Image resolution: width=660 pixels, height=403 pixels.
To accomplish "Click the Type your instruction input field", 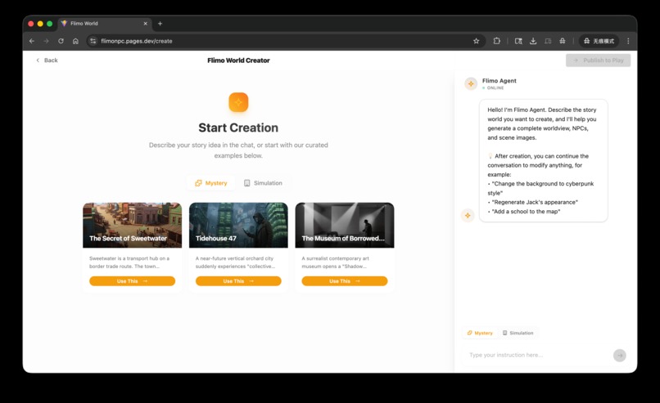I will click(x=536, y=355).
